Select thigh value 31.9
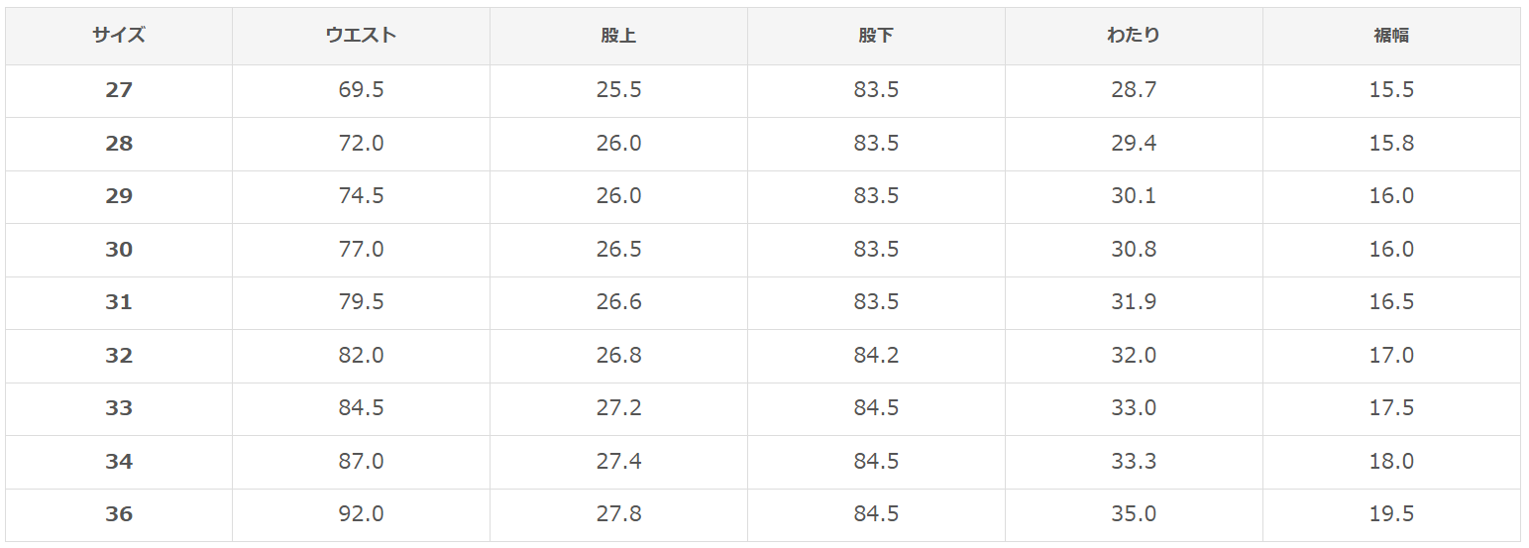 click(1134, 302)
